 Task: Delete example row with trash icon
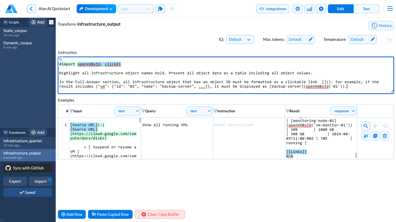coord(385,136)
